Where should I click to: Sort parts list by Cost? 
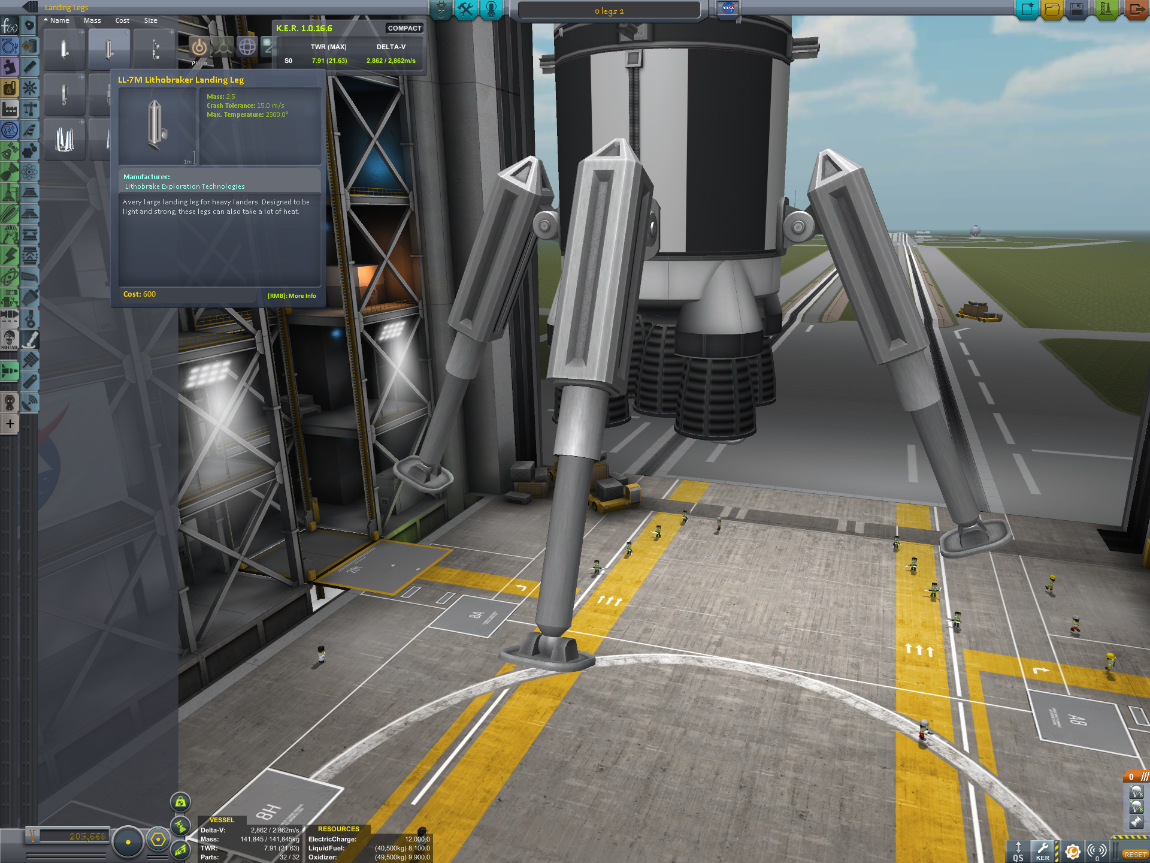[x=122, y=20]
